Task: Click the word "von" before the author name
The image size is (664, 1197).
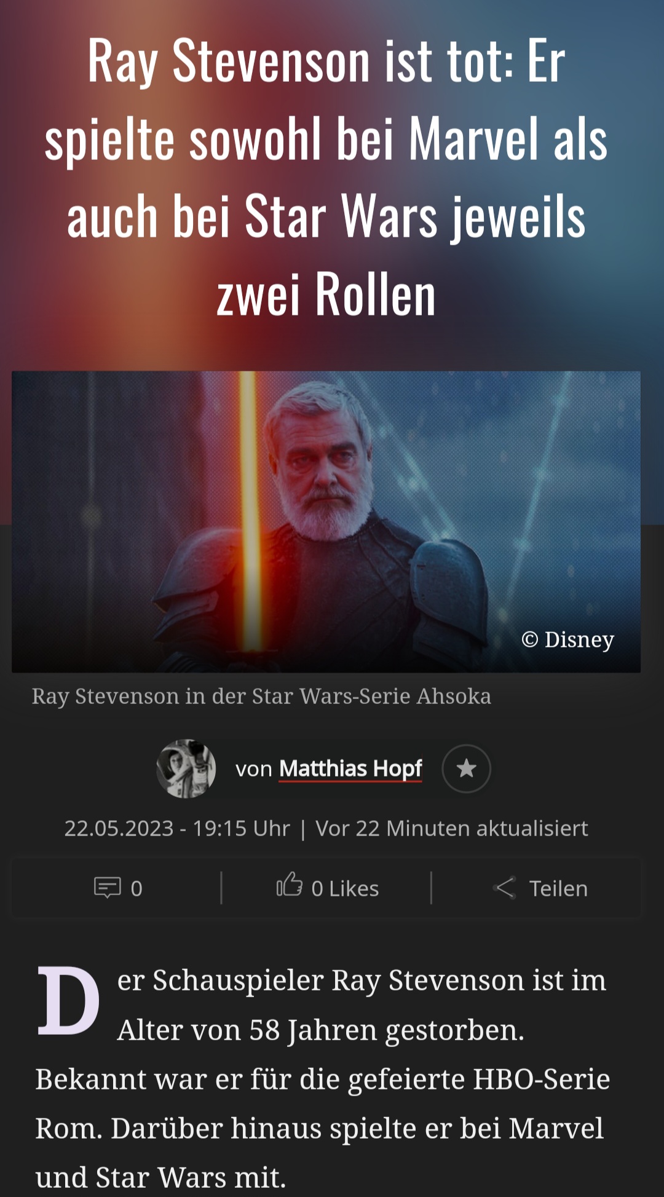Action: pos(253,769)
